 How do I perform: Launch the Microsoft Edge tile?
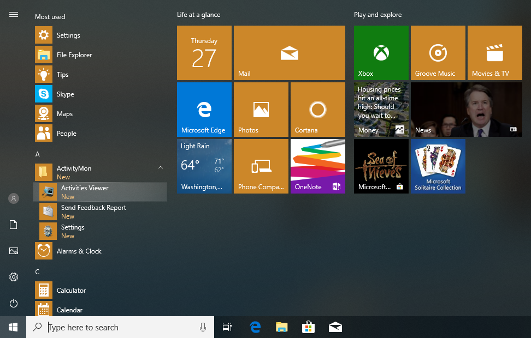point(204,110)
